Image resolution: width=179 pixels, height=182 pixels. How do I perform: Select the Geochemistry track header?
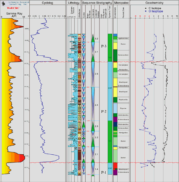coord(154,3)
